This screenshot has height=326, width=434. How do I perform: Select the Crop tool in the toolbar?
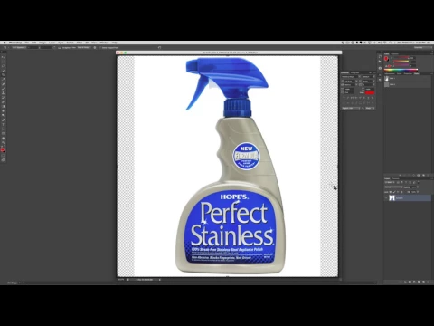pos(4,74)
